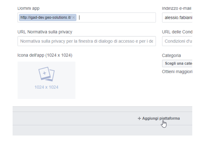Click the Domini app label
The width and height of the screenshot is (213, 146).
point(29,8)
